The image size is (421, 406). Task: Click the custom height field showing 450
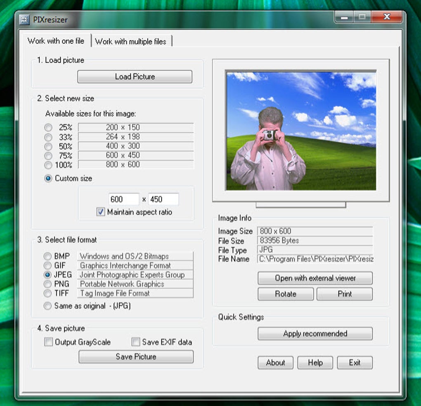click(x=163, y=199)
